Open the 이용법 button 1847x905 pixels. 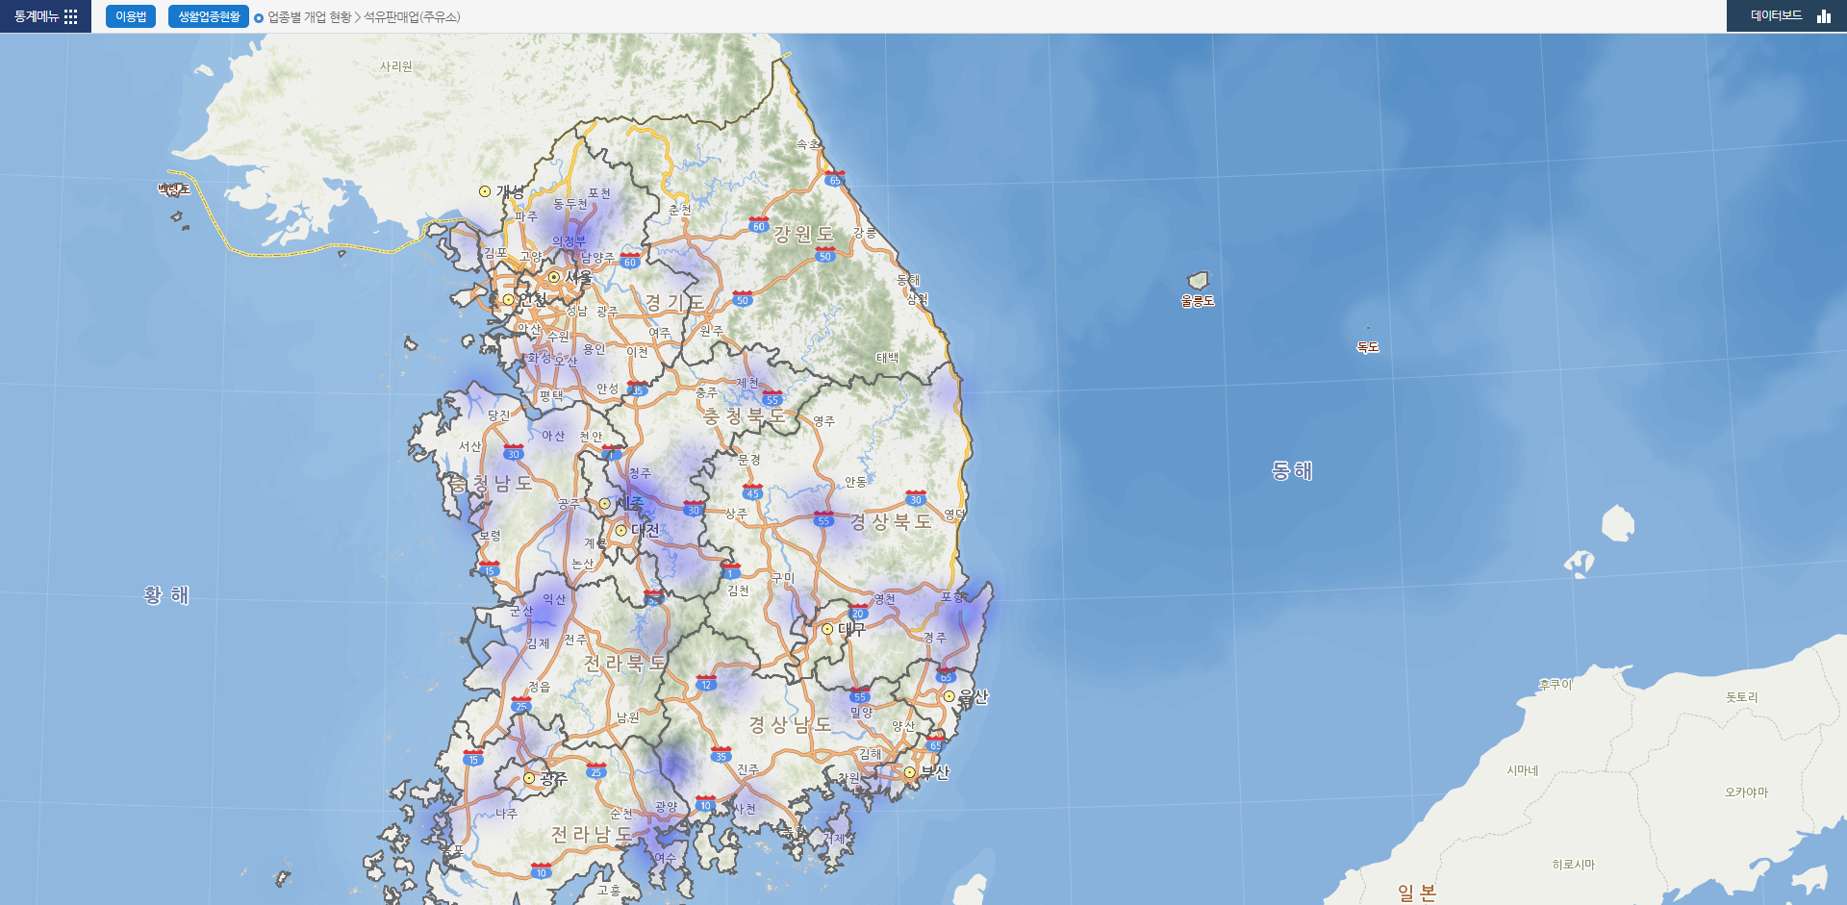tap(130, 15)
